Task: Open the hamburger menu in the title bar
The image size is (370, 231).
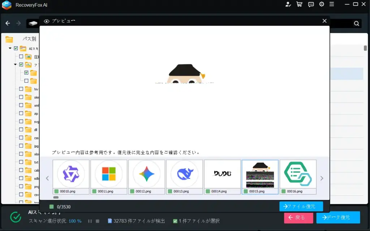Action: tap(332, 5)
